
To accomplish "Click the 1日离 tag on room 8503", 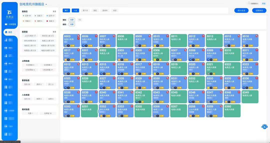I will coord(72,46).
